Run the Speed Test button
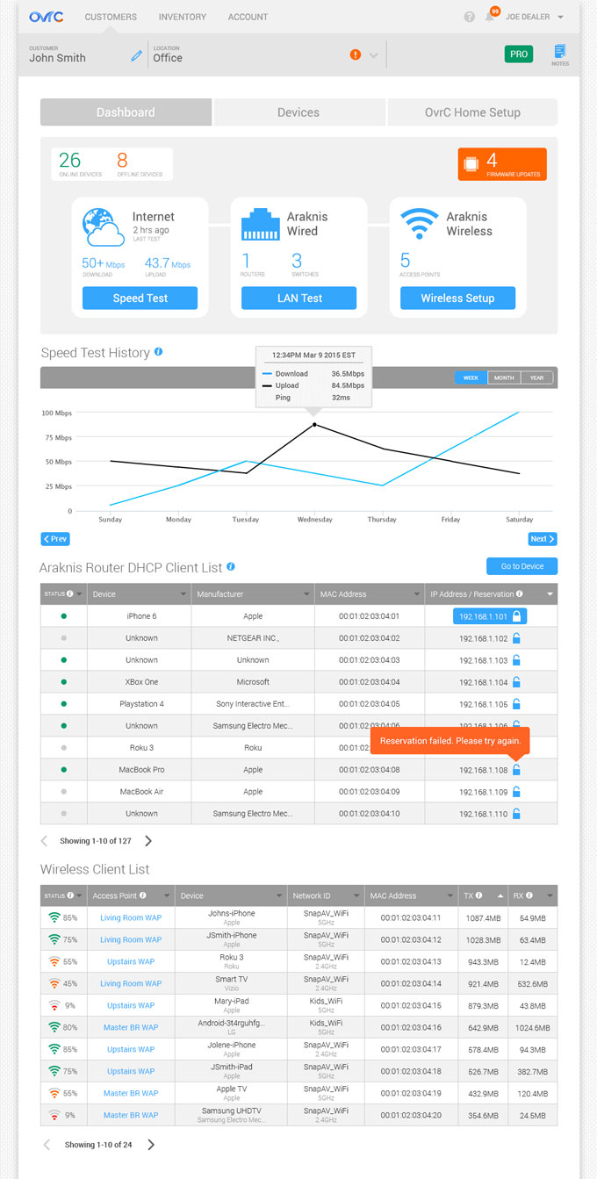 click(140, 298)
